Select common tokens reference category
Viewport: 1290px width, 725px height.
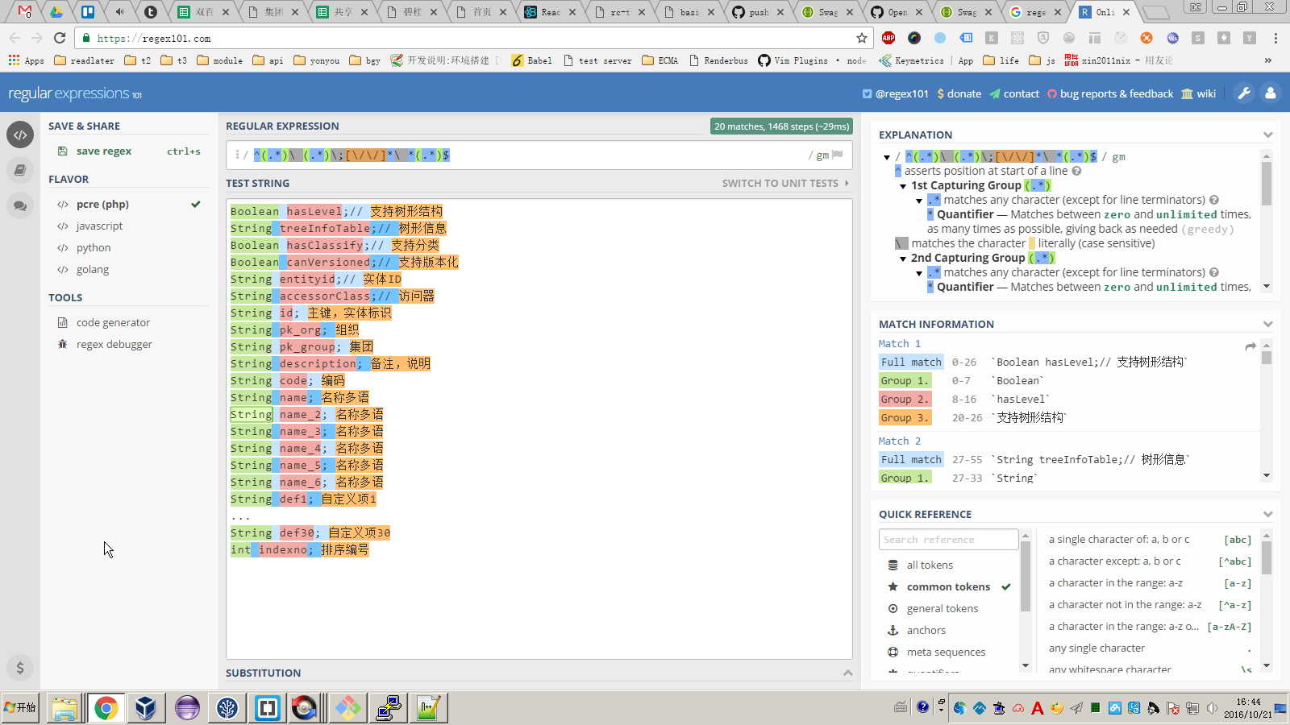tap(948, 586)
